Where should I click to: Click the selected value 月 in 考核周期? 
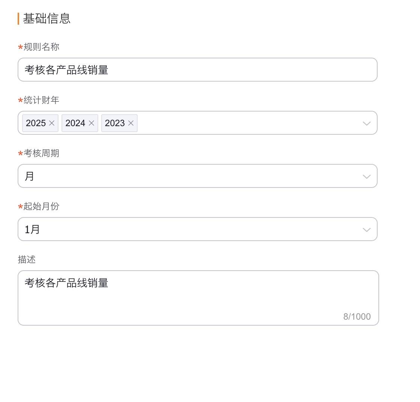click(x=30, y=176)
